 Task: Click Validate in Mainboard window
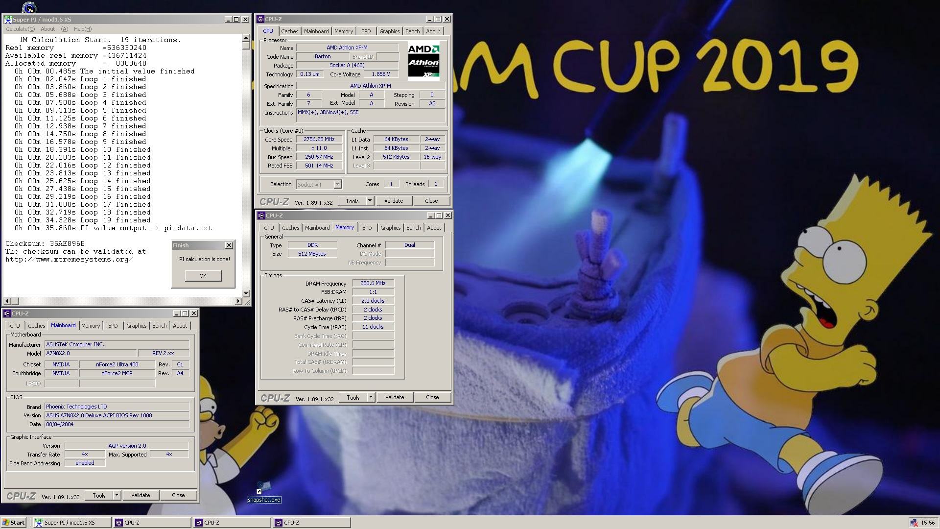(141, 495)
